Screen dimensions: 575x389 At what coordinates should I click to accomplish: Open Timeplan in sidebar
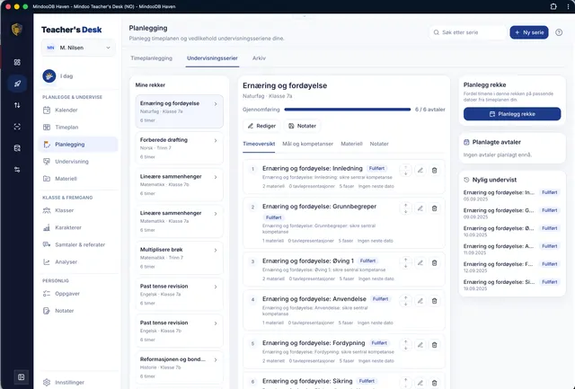(79, 128)
